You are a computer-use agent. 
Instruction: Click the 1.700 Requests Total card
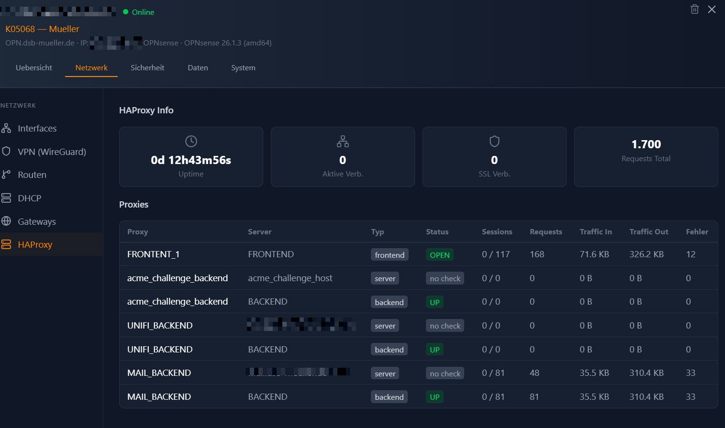click(x=646, y=157)
